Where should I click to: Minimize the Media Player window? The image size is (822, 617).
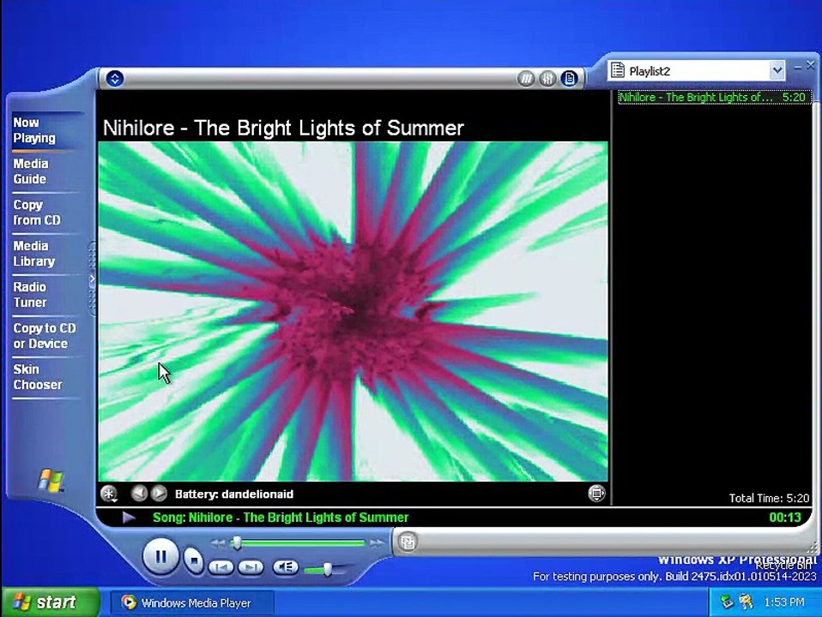pos(797,67)
